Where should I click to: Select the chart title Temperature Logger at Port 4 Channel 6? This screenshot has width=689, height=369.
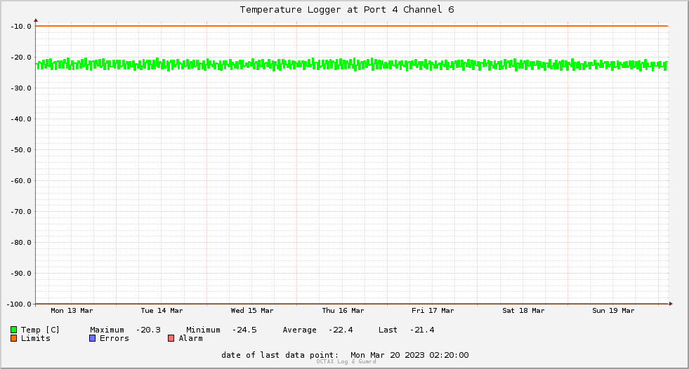coord(347,10)
